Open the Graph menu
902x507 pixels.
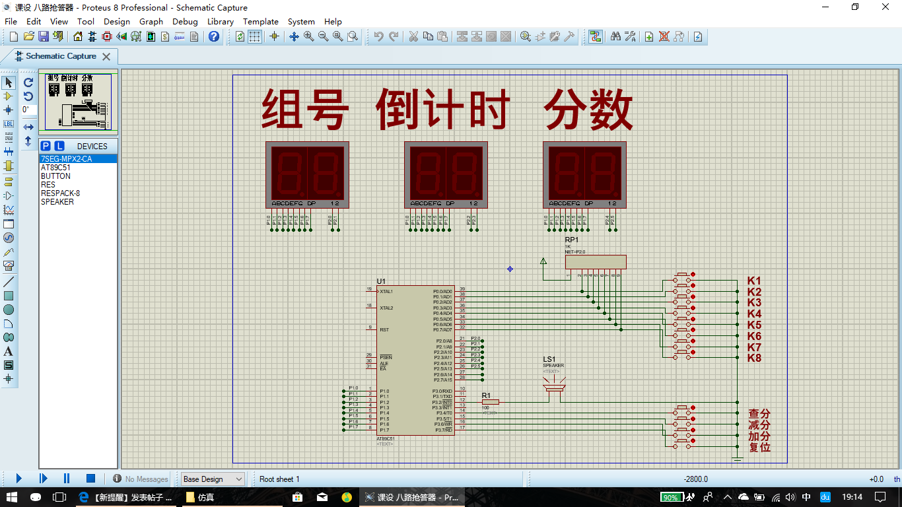point(151,21)
